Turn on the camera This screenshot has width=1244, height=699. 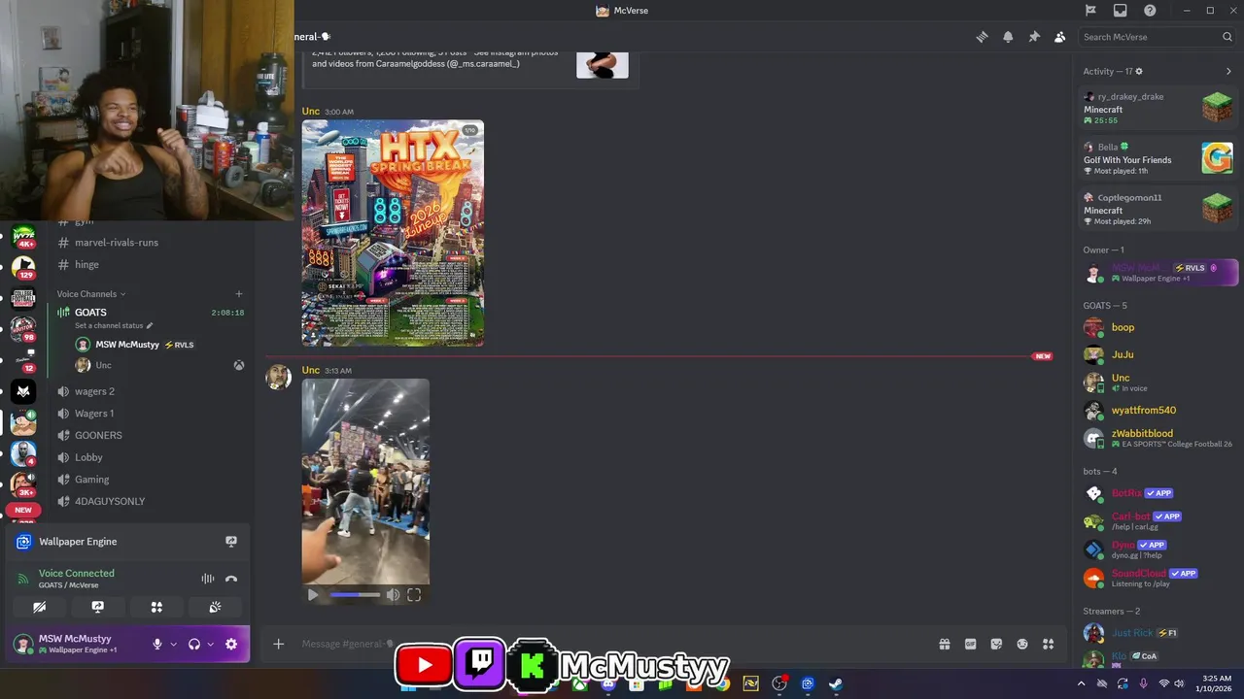(x=40, y=607)
